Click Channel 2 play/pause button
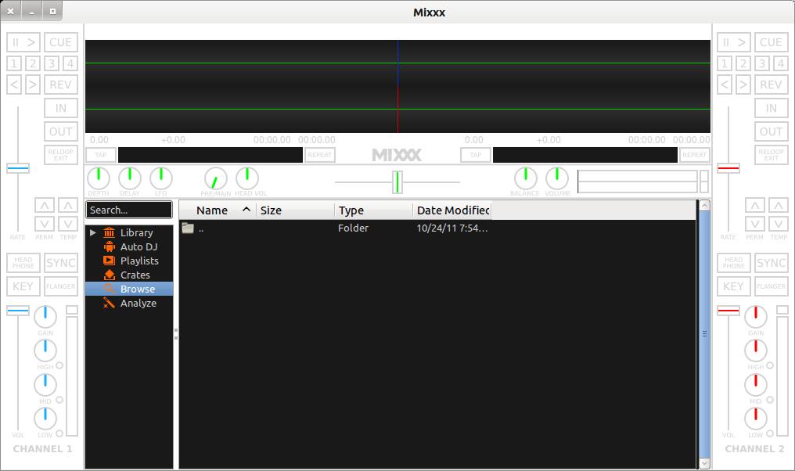 (734, 42)
